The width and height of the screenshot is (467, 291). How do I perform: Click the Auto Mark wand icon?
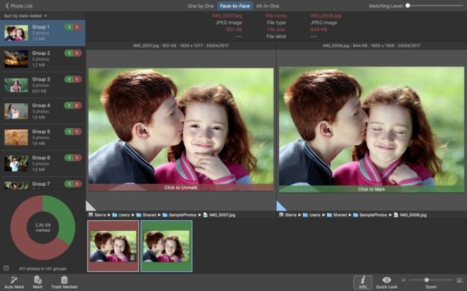[x=14, y=279]
